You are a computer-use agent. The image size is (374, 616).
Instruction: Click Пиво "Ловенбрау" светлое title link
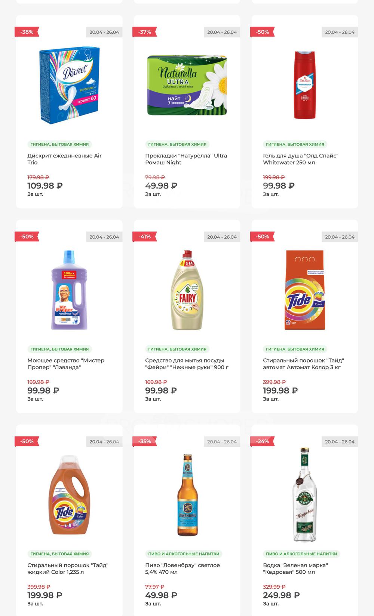[183, 569]
